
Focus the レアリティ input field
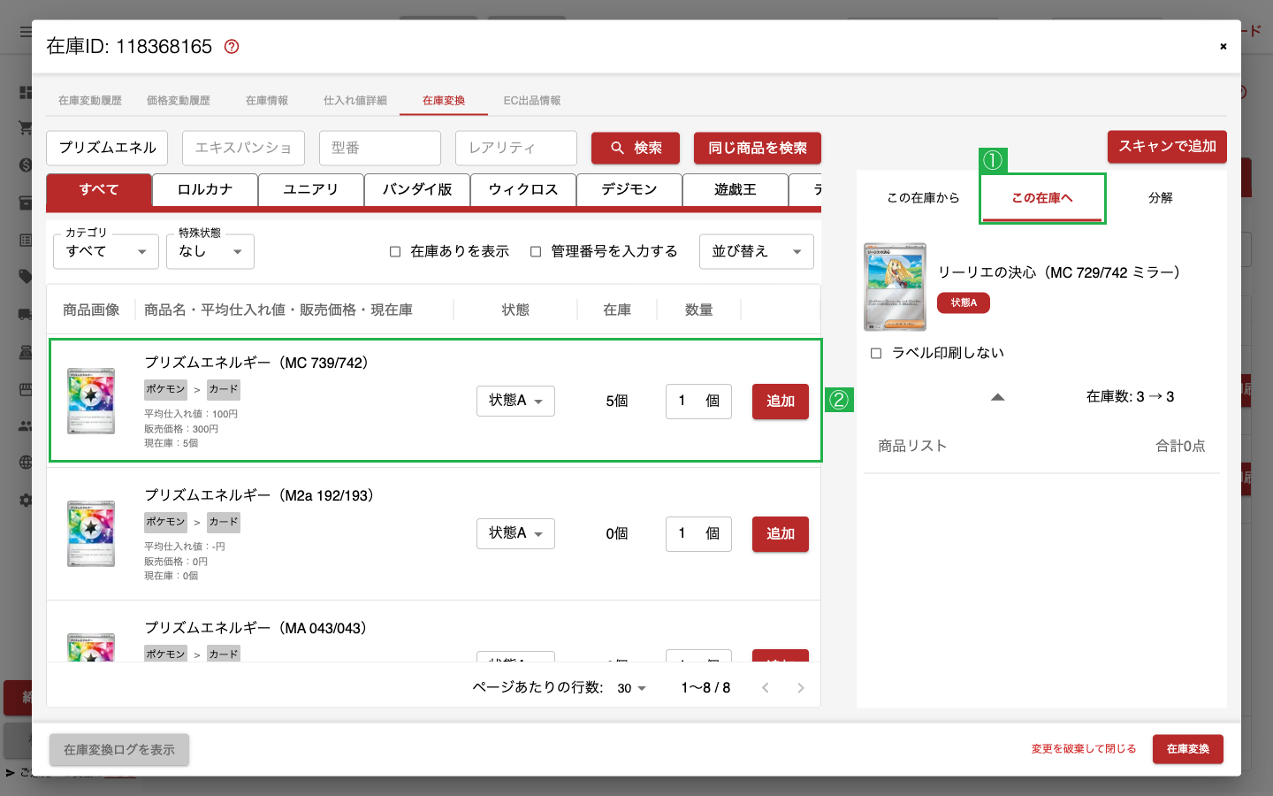pyautogui.click(x=516, y=149)
